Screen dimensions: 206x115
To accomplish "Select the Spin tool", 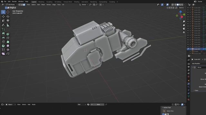I will point(3,46).
